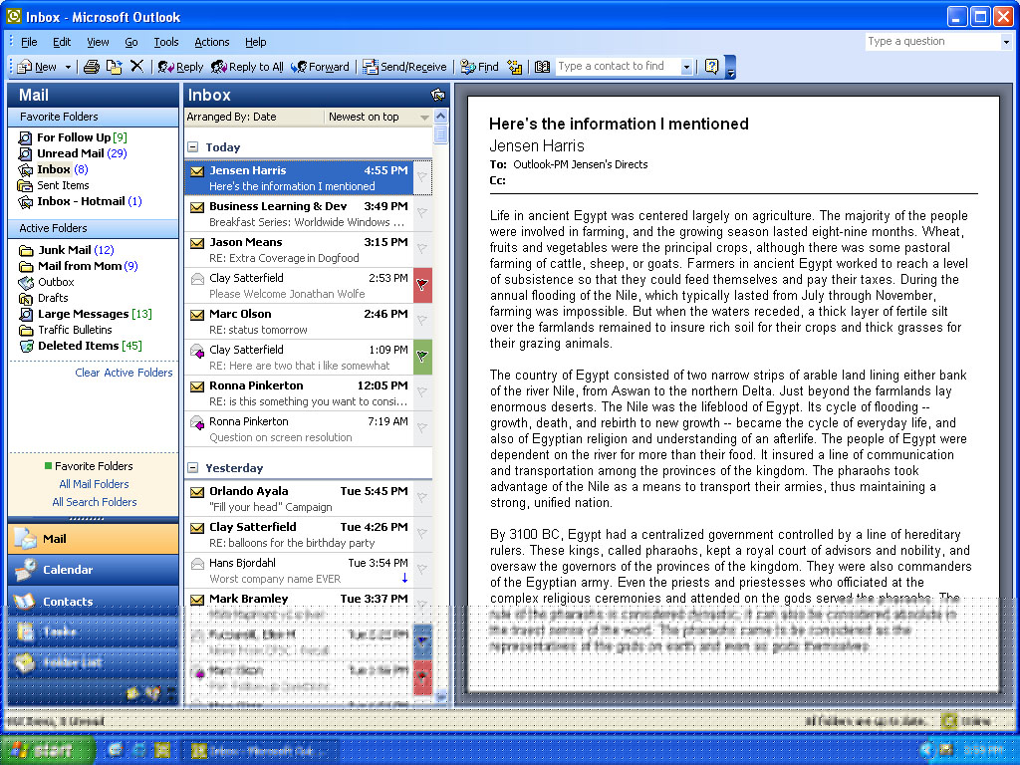
Task: Click the All Search Folders link
Action: click(x=94, y=502)
